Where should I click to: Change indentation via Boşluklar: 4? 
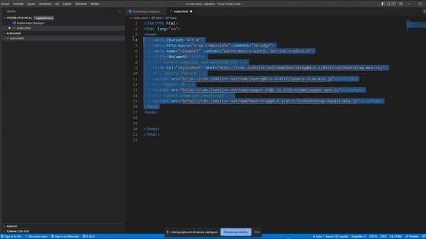(359, 236)
